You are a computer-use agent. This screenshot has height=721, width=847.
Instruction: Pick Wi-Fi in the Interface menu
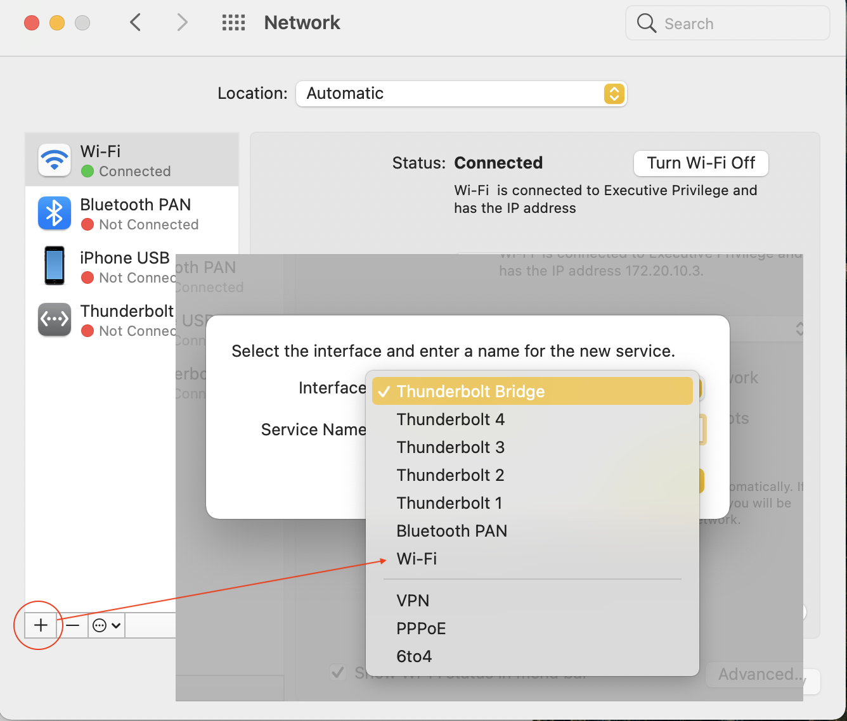pyautogui.click(x=533, y=559)
